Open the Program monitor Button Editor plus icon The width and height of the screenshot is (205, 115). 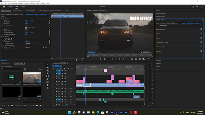pos(151,59)
